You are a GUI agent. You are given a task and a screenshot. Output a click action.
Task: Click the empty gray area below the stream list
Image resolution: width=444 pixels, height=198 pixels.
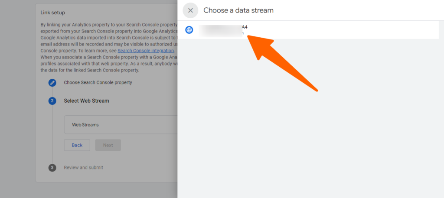coord(310,130)
